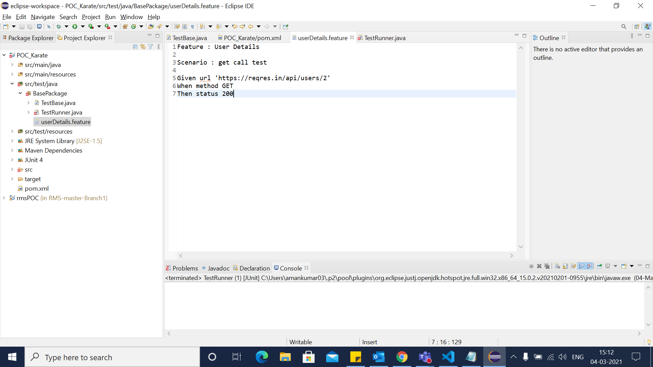The width and height of the screenshot is (653, 367).
Task: Collapse the BasePackage tree node
Action: click(20, 93)
